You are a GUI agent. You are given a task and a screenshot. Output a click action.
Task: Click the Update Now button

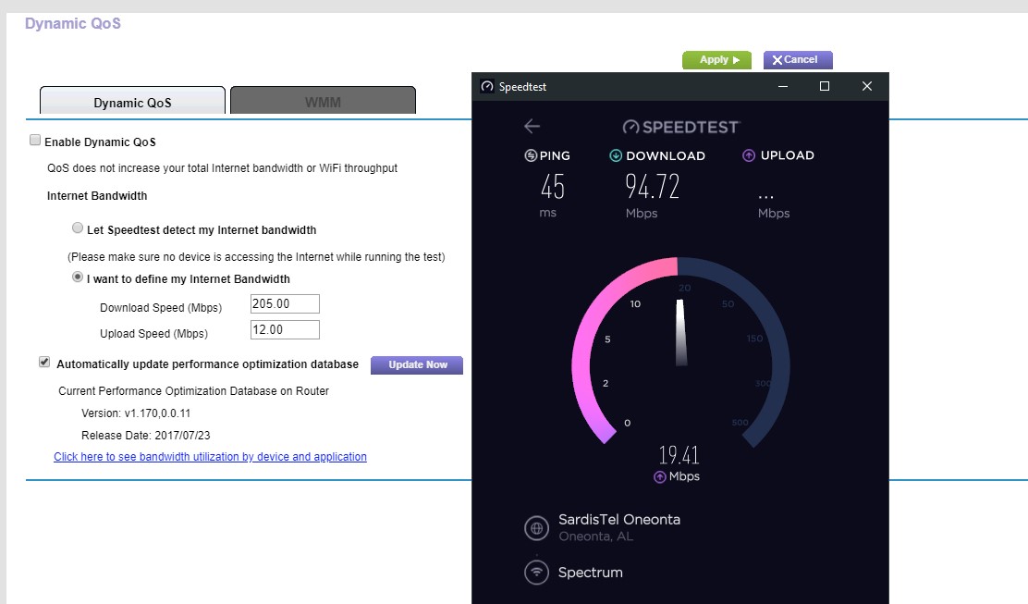(417, 364)
